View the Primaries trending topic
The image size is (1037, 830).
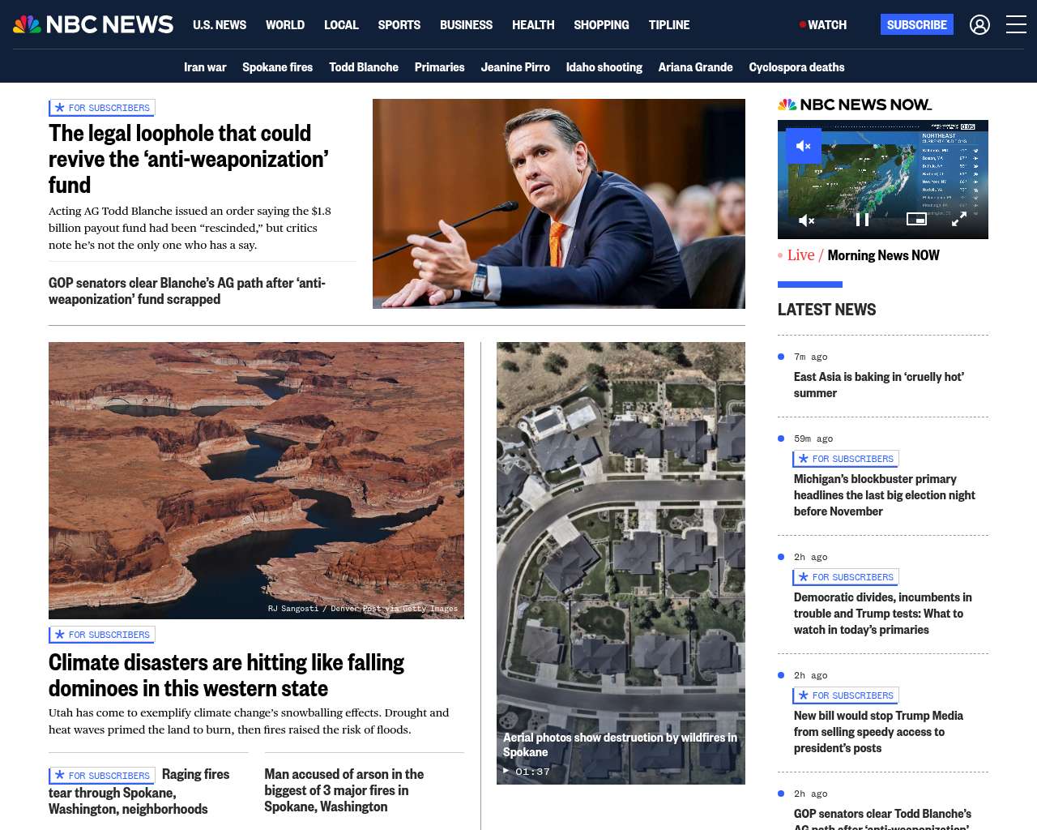click(440, 67)
